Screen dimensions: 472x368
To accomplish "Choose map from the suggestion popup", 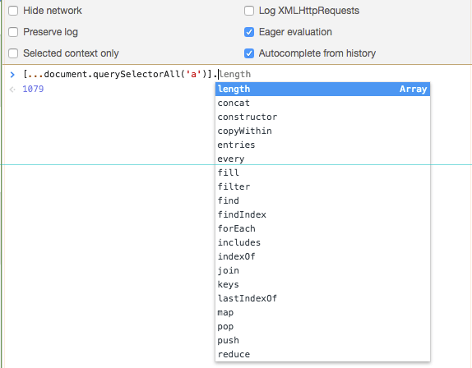I will point(322,313).
